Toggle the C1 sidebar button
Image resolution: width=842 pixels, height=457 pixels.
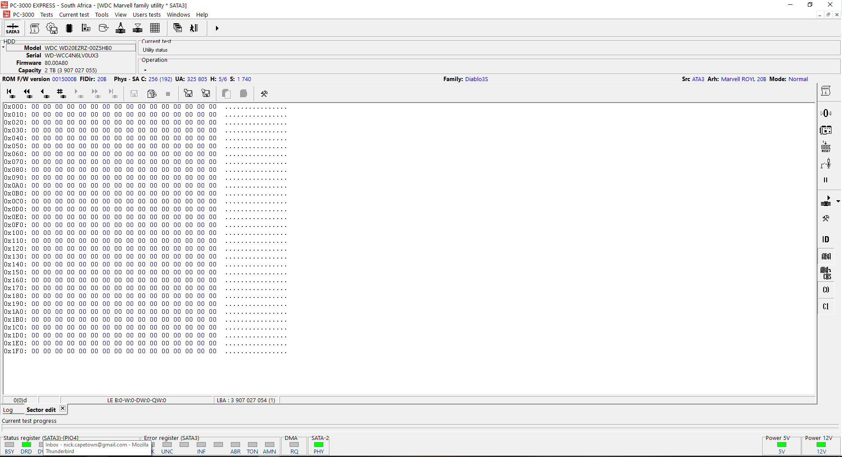(x=826, y=306)
